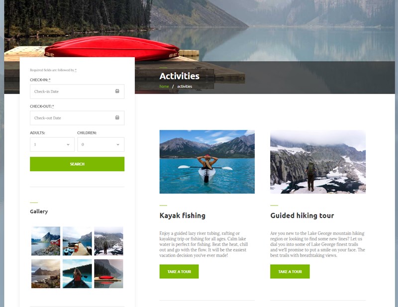Follow the home breadcrumb link
The width and height of the screenshot is (398, 307).
164,87
